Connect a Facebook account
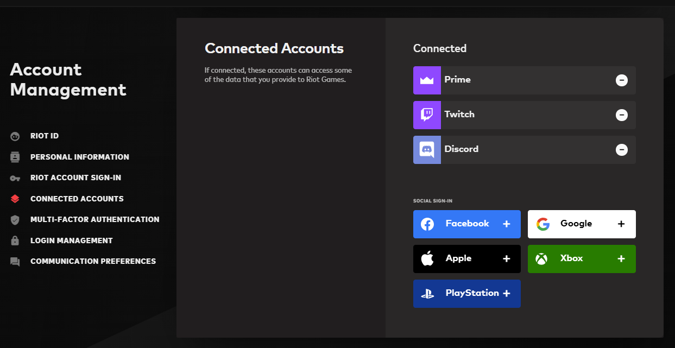 [467, 224]
